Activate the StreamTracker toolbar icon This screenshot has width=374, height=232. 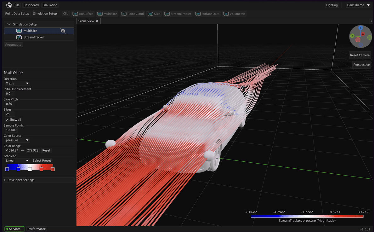coord(167,14)
